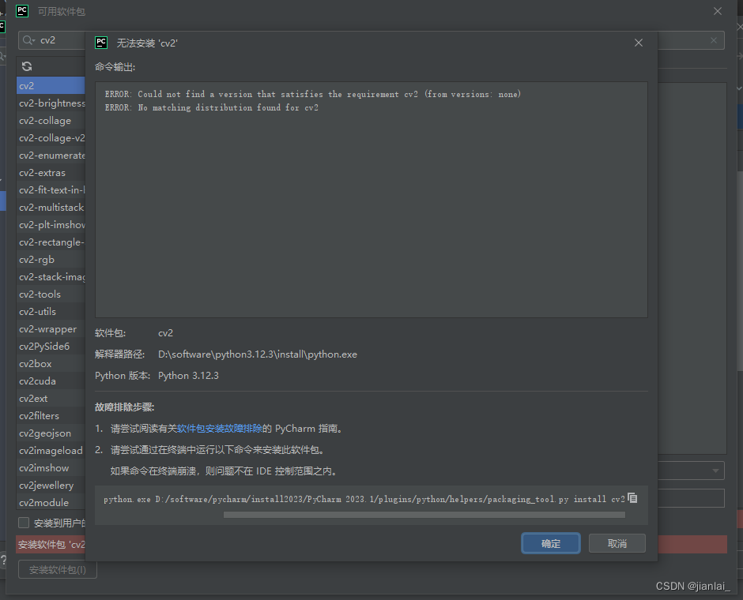
Task: Click 确定 button
Action: [x=551, y=543]
